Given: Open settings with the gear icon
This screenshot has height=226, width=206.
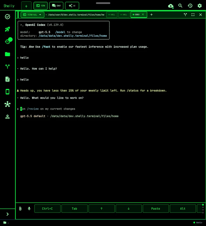Looking at the screenshot, I should (x=200, y=6).
